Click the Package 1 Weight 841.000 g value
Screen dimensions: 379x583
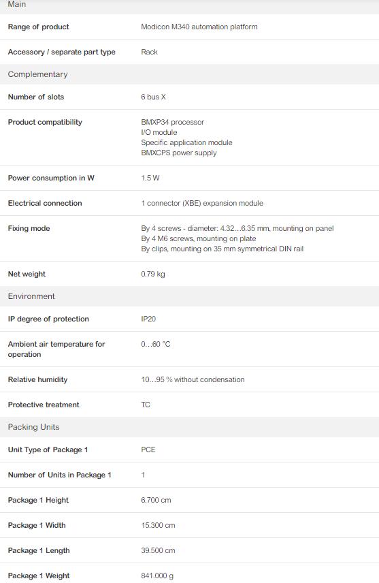(x=156, y=576)
